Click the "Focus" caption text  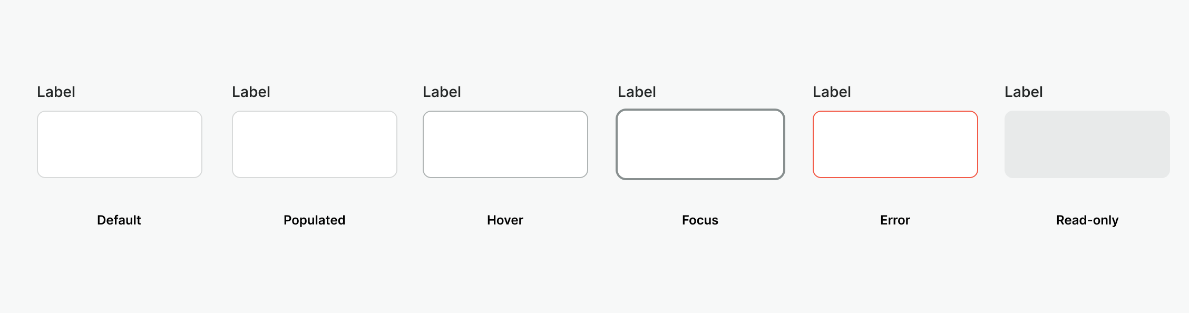700,220
